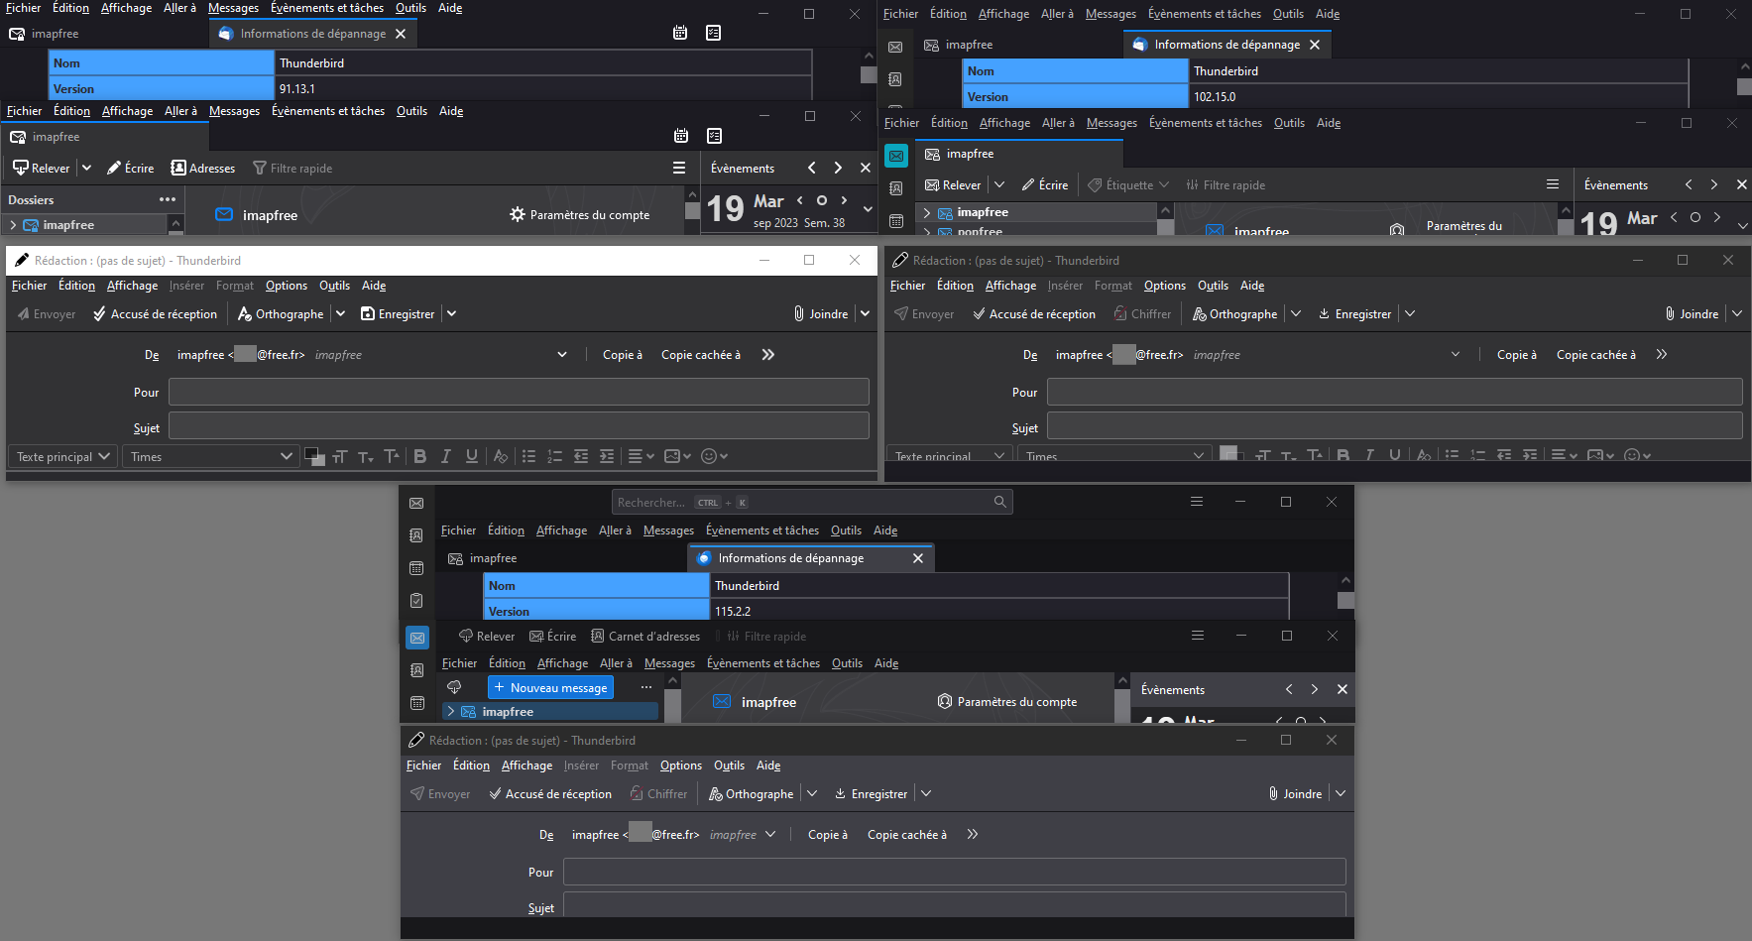Click into the Rechercher search field

click(793, 503)
